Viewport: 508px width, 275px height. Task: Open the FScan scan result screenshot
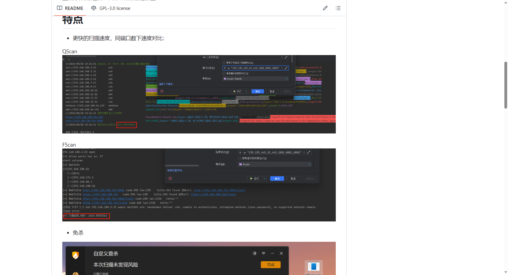coord(199,185)
